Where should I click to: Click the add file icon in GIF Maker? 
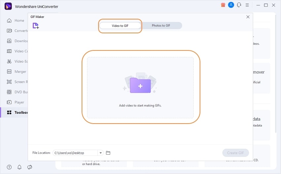(36, 26)
